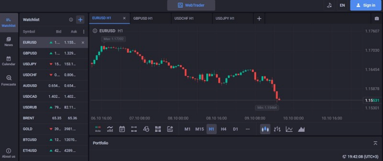The image size is (383, 161).
Task: Expand the Portfolio panel
Action: [x=375, y=143]
